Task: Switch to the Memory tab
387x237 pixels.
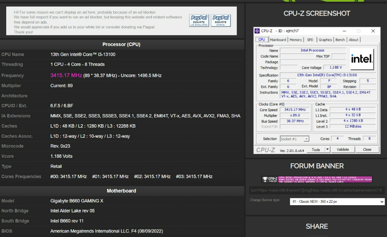Action: 295,40
